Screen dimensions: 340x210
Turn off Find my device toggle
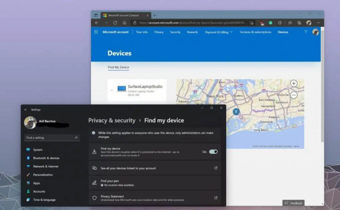(213, 151)
